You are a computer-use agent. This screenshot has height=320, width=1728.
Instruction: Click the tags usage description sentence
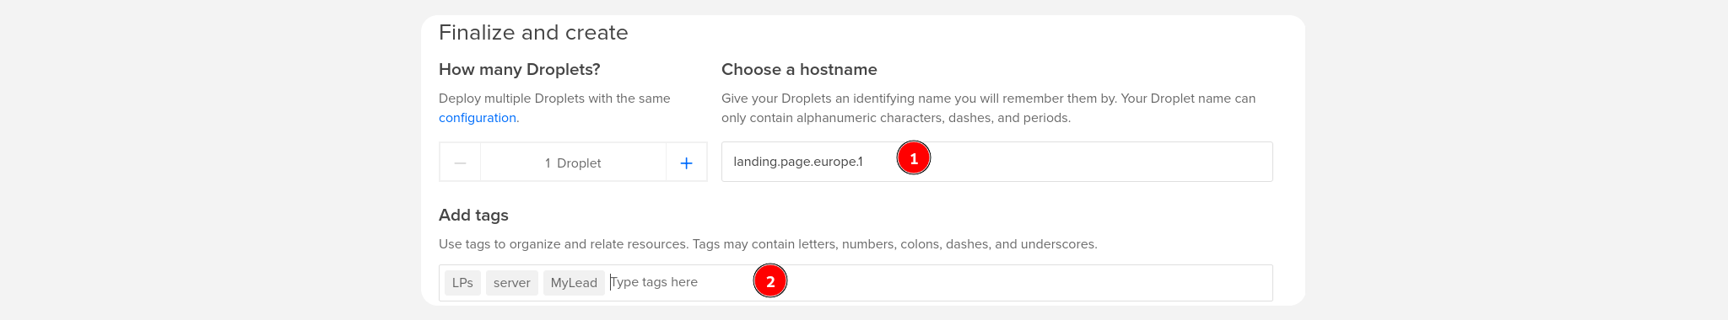coord(768,244)
